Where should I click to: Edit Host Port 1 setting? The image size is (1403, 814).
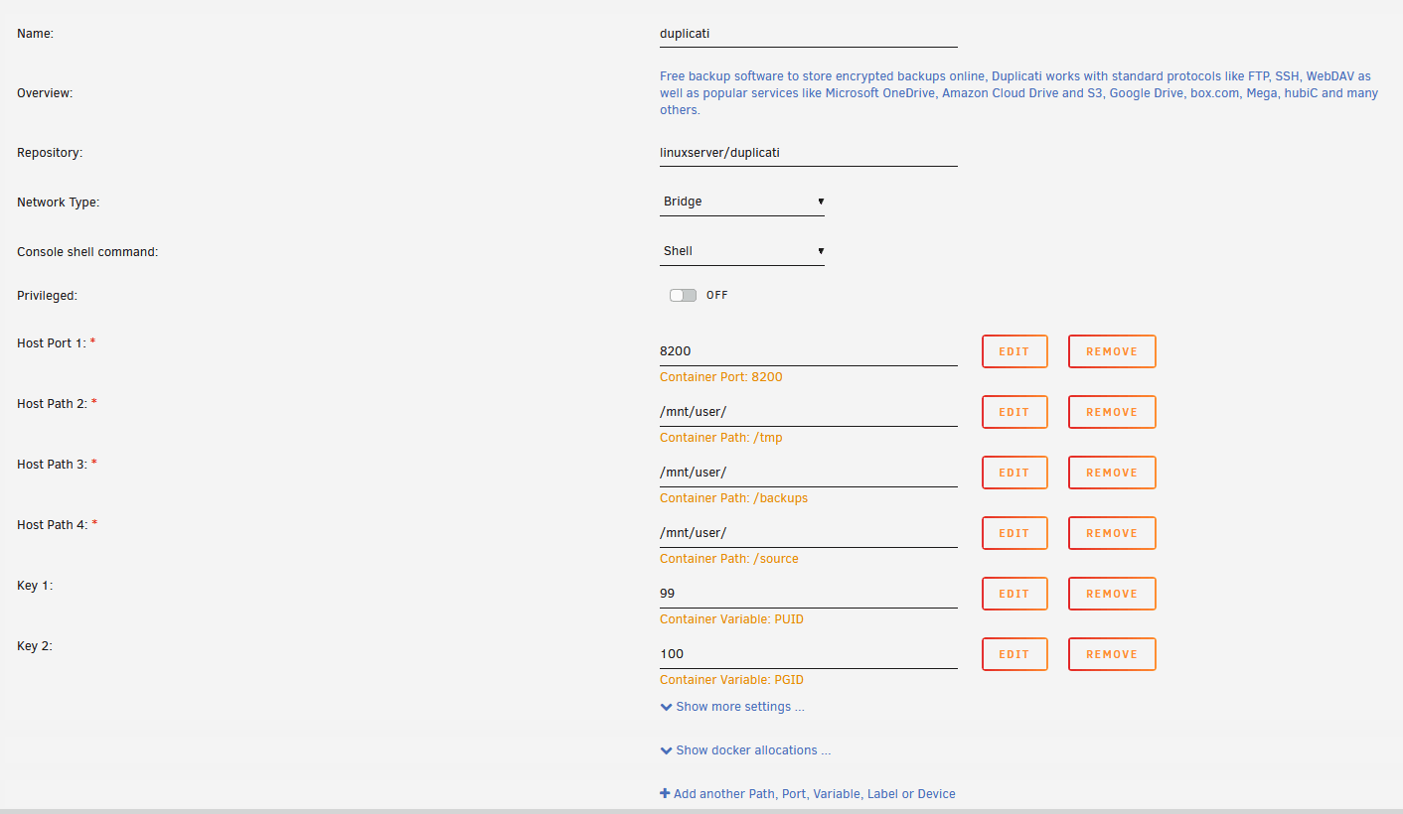(x=1014, y=351)
